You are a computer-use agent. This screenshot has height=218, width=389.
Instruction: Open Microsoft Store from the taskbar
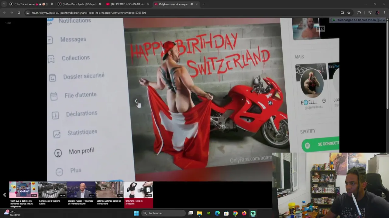point(226,213)
